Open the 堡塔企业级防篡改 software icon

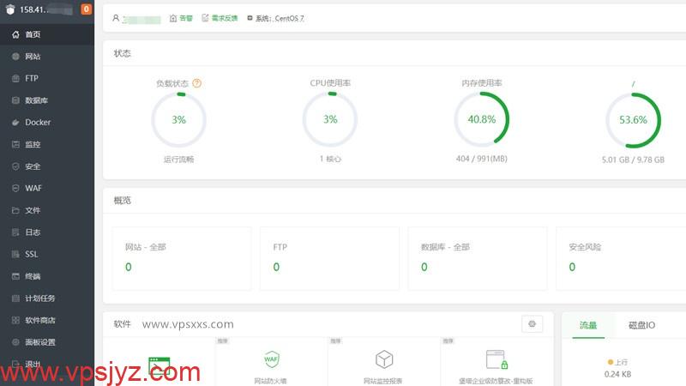pos(496,359)
